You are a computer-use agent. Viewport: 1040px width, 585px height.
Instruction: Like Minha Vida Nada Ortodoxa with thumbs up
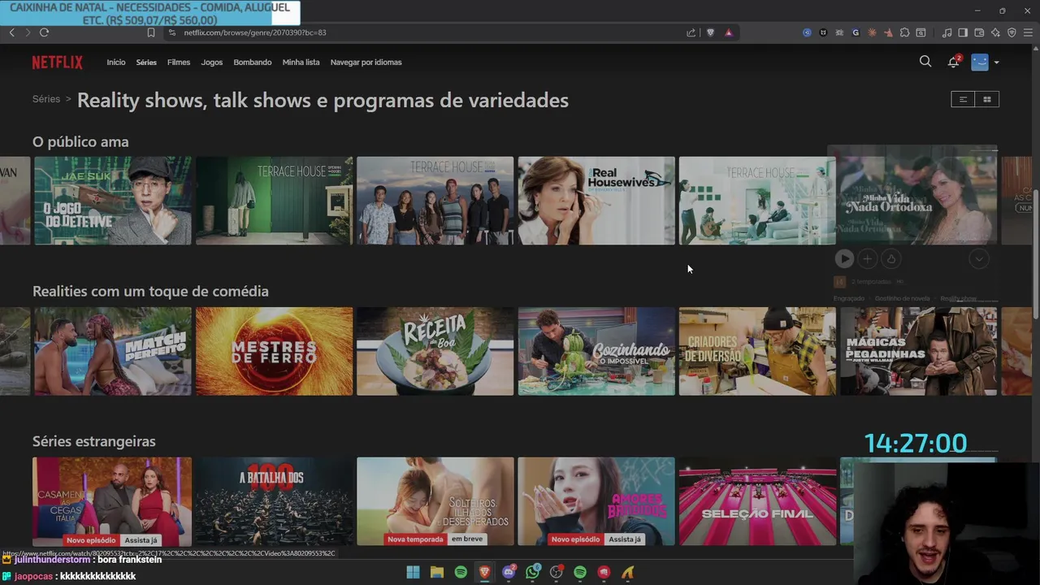pyautogui.click(x=891, y=258)
